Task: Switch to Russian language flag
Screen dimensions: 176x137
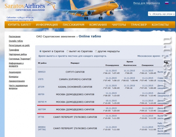Action: pos(167,3)
